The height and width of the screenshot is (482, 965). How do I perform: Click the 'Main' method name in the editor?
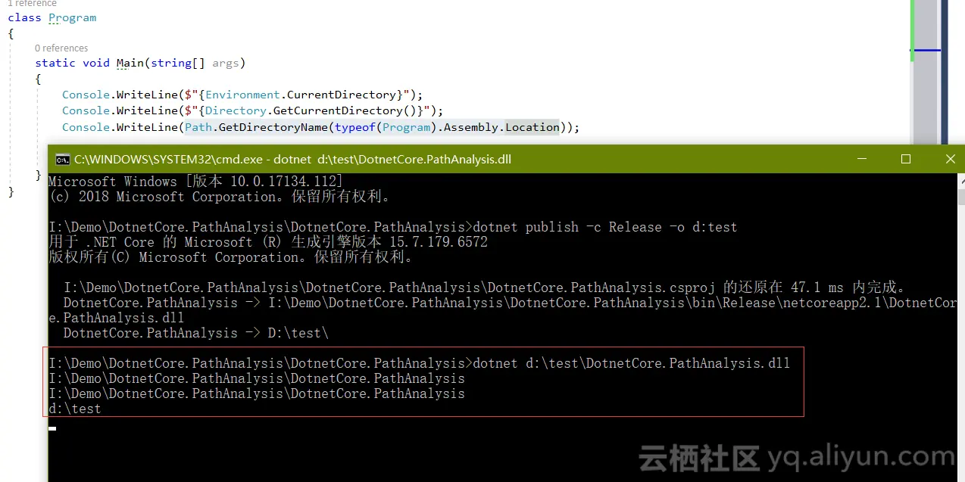130,63
